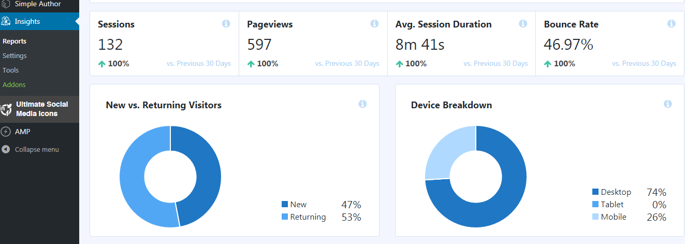685x244 pixels.
Task: Click the Simple Author sidebar icon
Action: pos(6,4)
